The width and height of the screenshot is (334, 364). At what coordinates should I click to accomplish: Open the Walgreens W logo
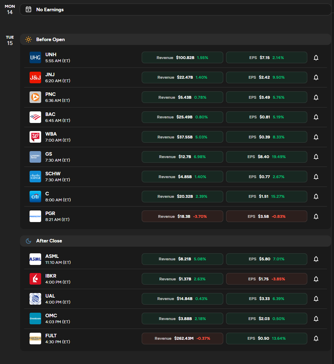pyautogui.click(x=35, y=137)
